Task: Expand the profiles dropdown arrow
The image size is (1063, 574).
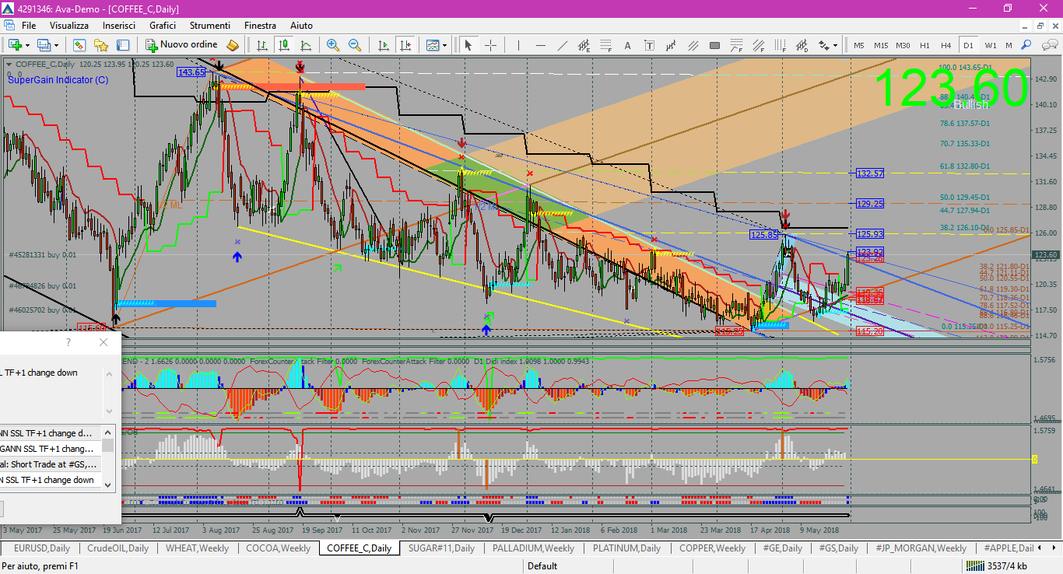Action: tap(57, 45)
